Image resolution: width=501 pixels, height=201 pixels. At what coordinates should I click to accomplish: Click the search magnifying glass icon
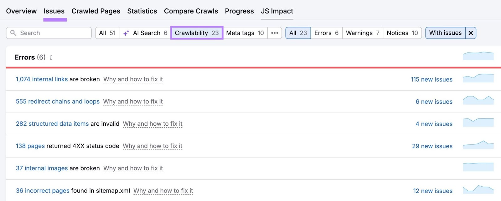pos(13,33)
